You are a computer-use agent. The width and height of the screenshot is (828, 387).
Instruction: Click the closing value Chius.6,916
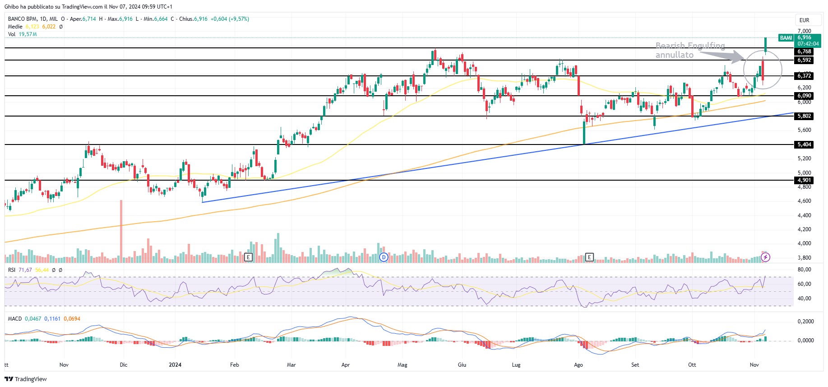(193, 19)
